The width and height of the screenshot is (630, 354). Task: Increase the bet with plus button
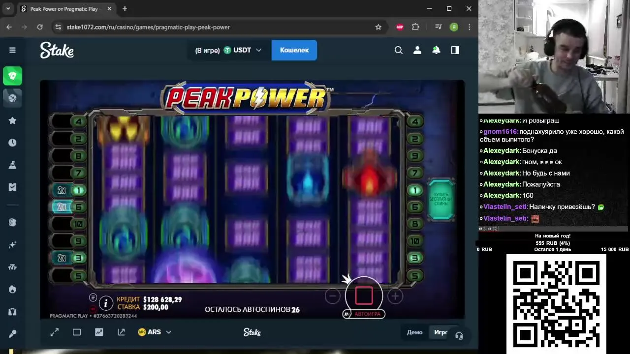(395, 296)
